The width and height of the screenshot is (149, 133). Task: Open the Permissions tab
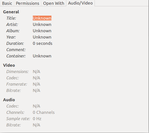[27, 3]
